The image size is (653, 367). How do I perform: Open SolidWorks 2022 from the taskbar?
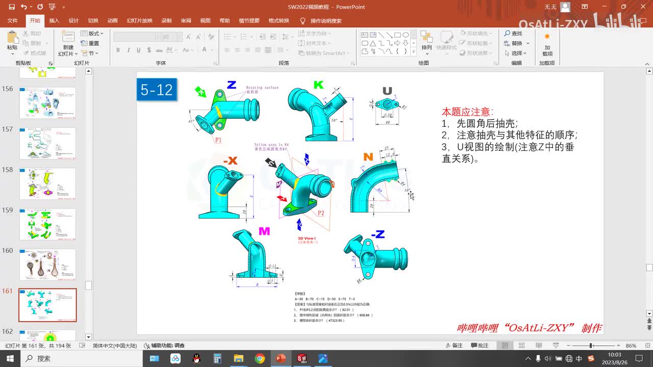[302, 358]
